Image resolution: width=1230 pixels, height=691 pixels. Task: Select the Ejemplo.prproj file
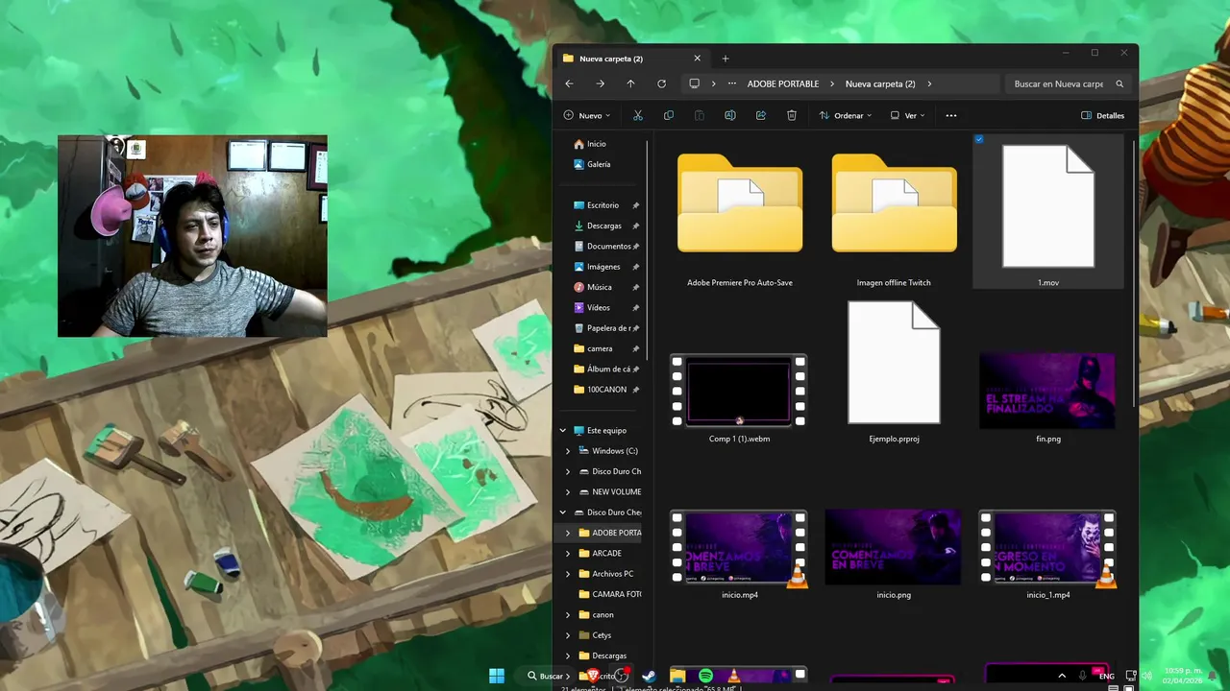tap(894, 372)
